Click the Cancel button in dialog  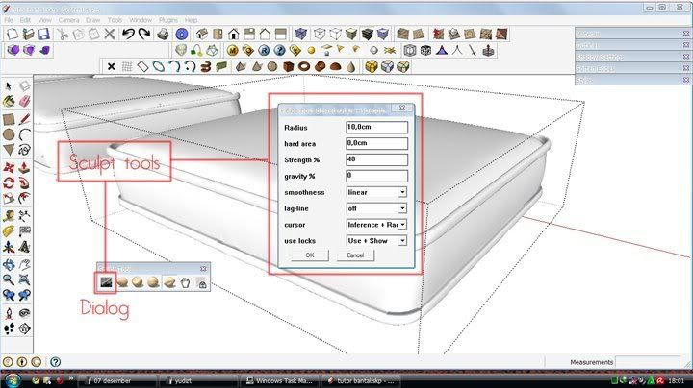(355, 255)
